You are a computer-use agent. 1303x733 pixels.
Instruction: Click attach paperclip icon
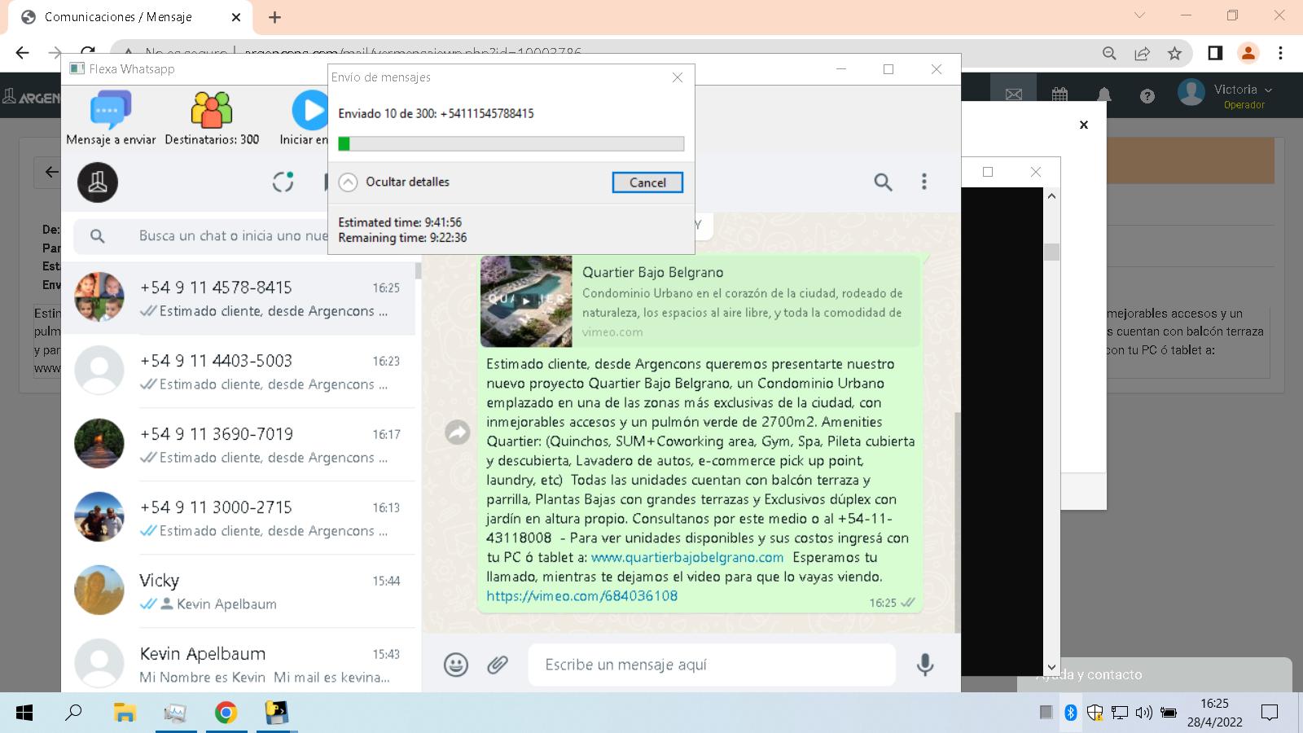pos(498,665)
